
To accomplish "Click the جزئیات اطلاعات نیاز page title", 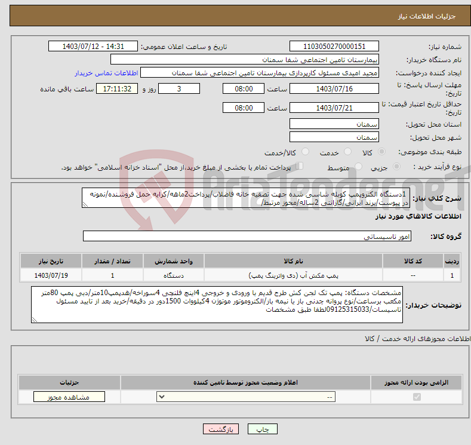I will click(x=427, y=16).
